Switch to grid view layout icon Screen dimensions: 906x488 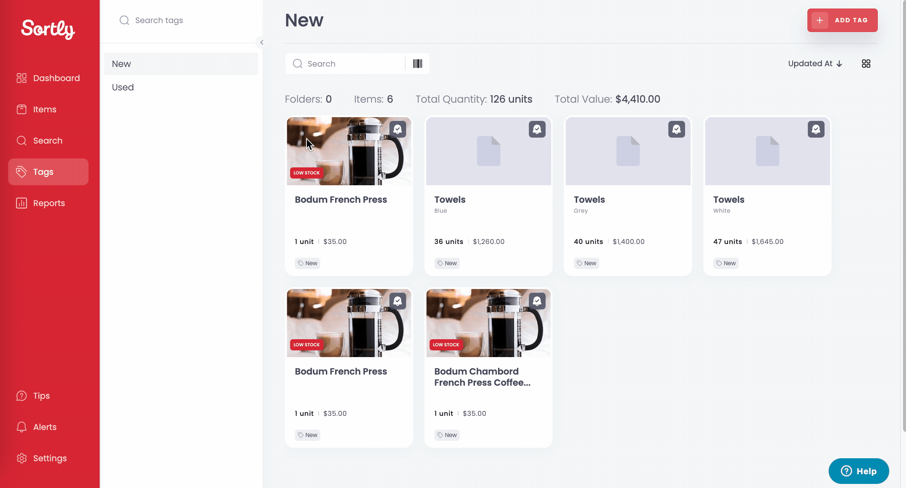point(866,64)
